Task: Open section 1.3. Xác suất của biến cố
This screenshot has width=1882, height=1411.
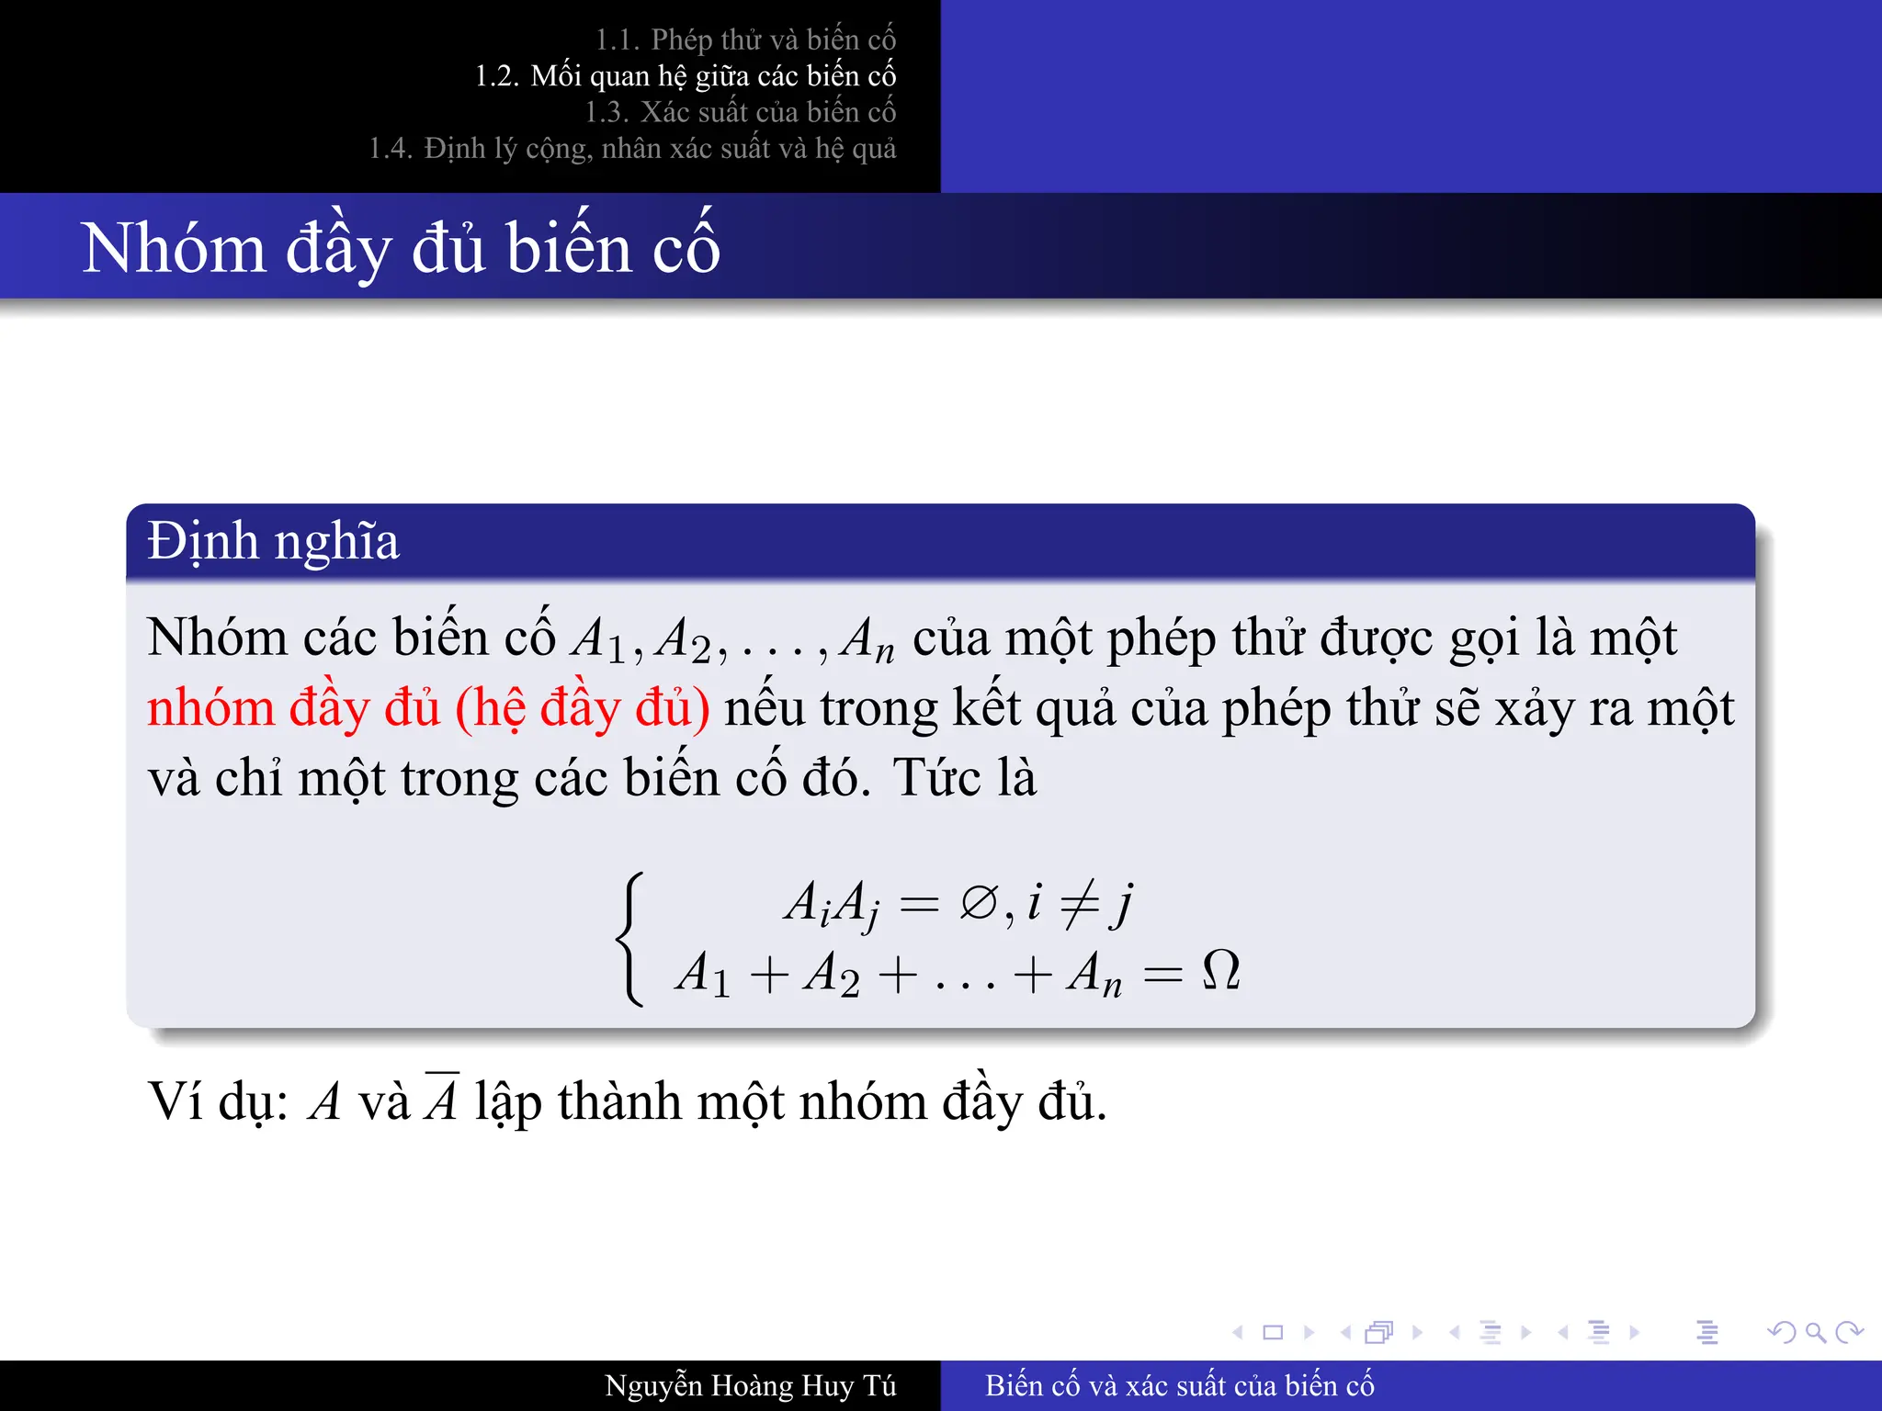Action: pos(741,111)
